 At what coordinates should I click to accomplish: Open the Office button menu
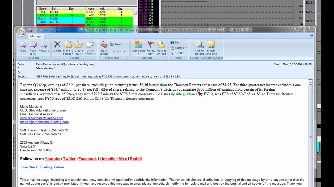[21, 32]
